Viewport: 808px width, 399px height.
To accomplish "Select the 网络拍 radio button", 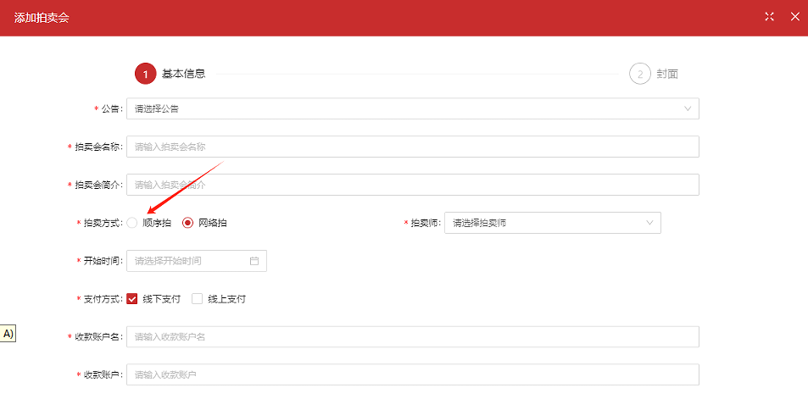I will pos(188,223).
